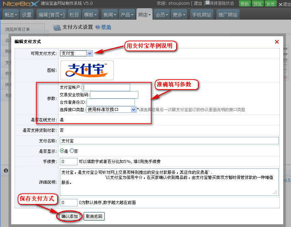Screen dimensions: 291x227
Task: Click the X icon beside top-right 退出
Action: [x=280, y=4]
